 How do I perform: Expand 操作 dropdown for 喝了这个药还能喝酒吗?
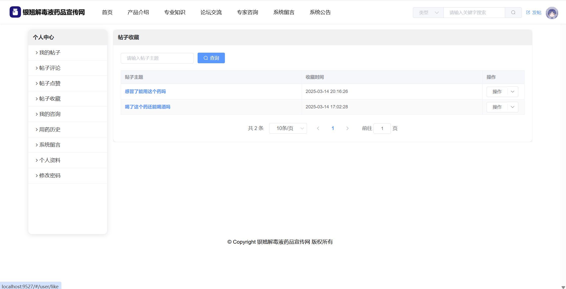512,107
